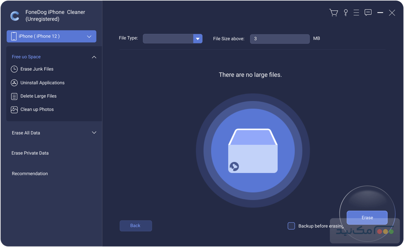This screenshot has height=247, width=404.
Task: Expand the Erase All Data section
Action: [x=94, y=133]
